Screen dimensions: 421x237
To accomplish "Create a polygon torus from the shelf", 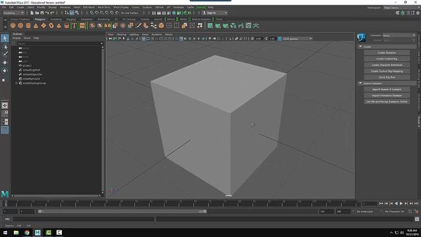I will coord(51,26).
